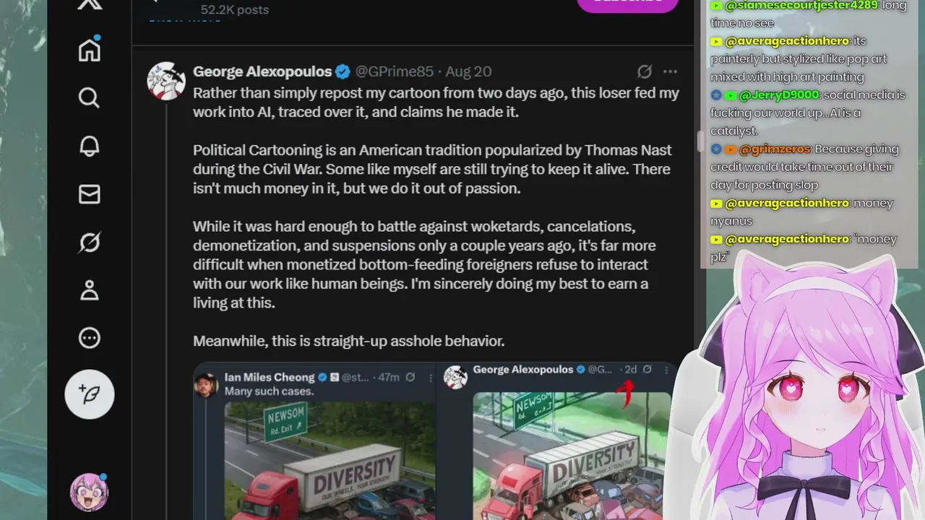Image resolution: width=925 pixels, height=520 pixels.
Task: Open the Profile person icon
Action: click(90, 290)
